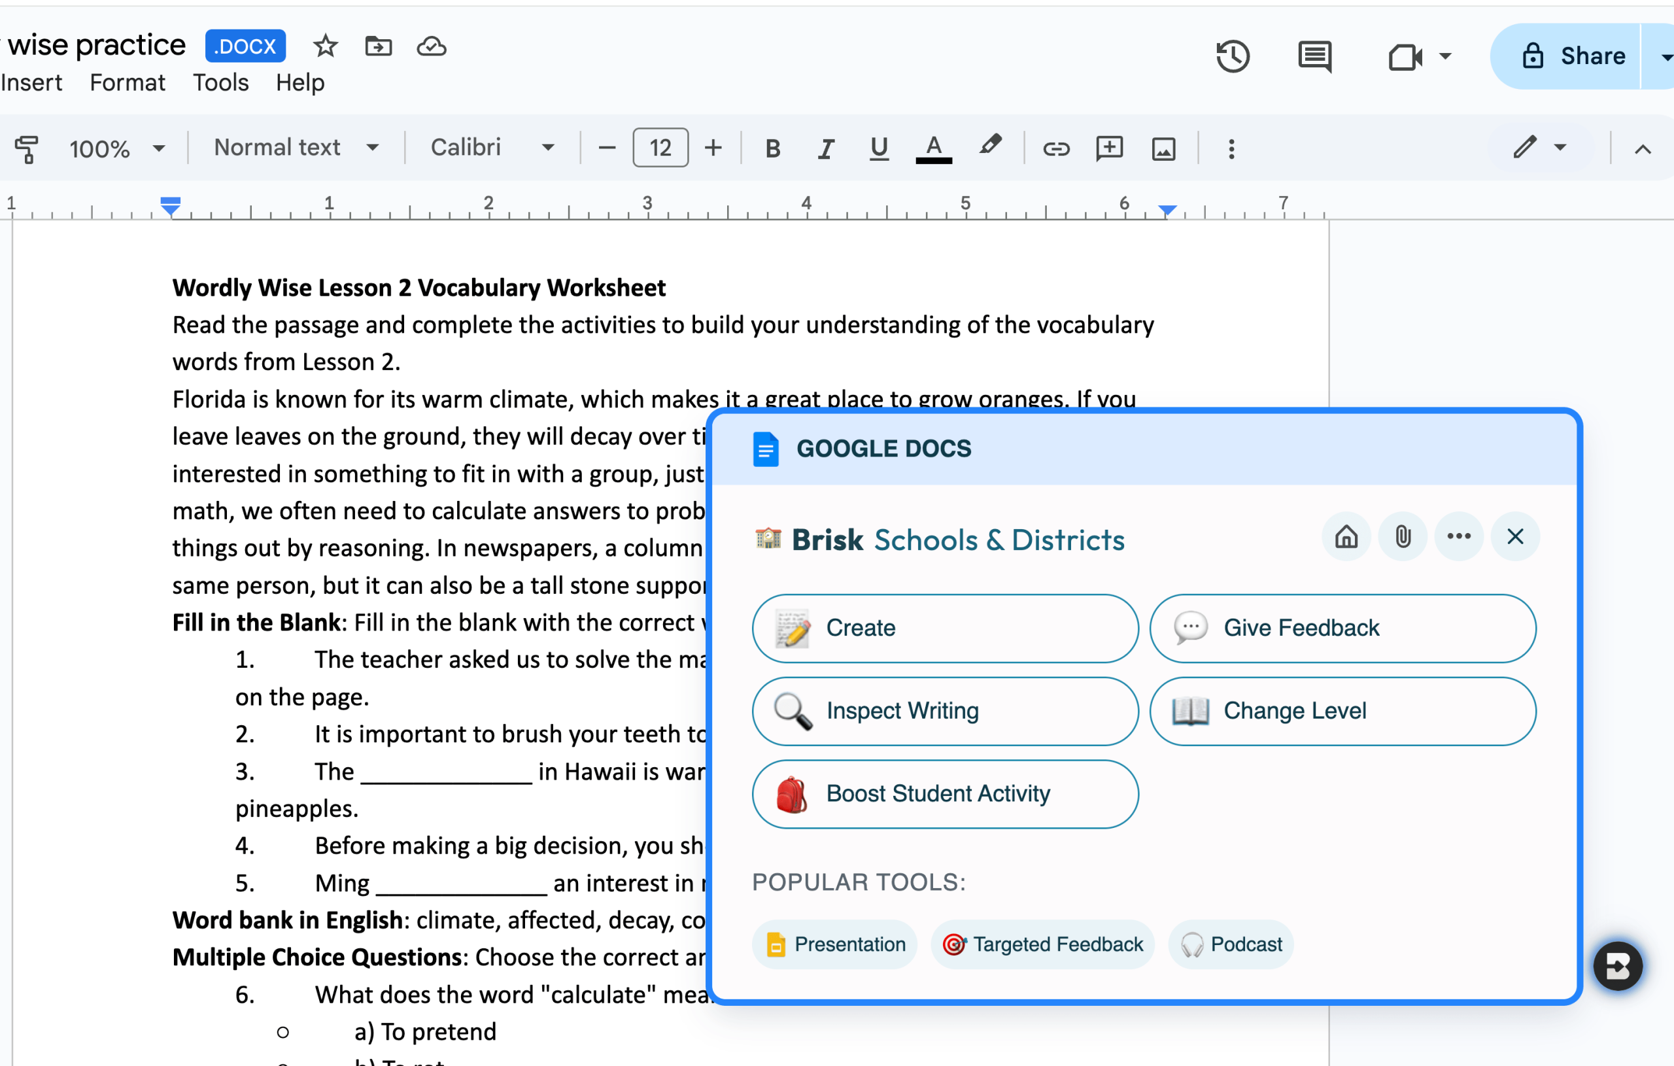
Task: Toggle underline formatting
Action: pos(879,148)
